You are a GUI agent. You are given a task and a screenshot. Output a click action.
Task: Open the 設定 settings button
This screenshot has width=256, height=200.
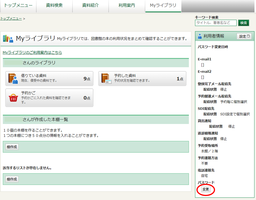[244, 36]
